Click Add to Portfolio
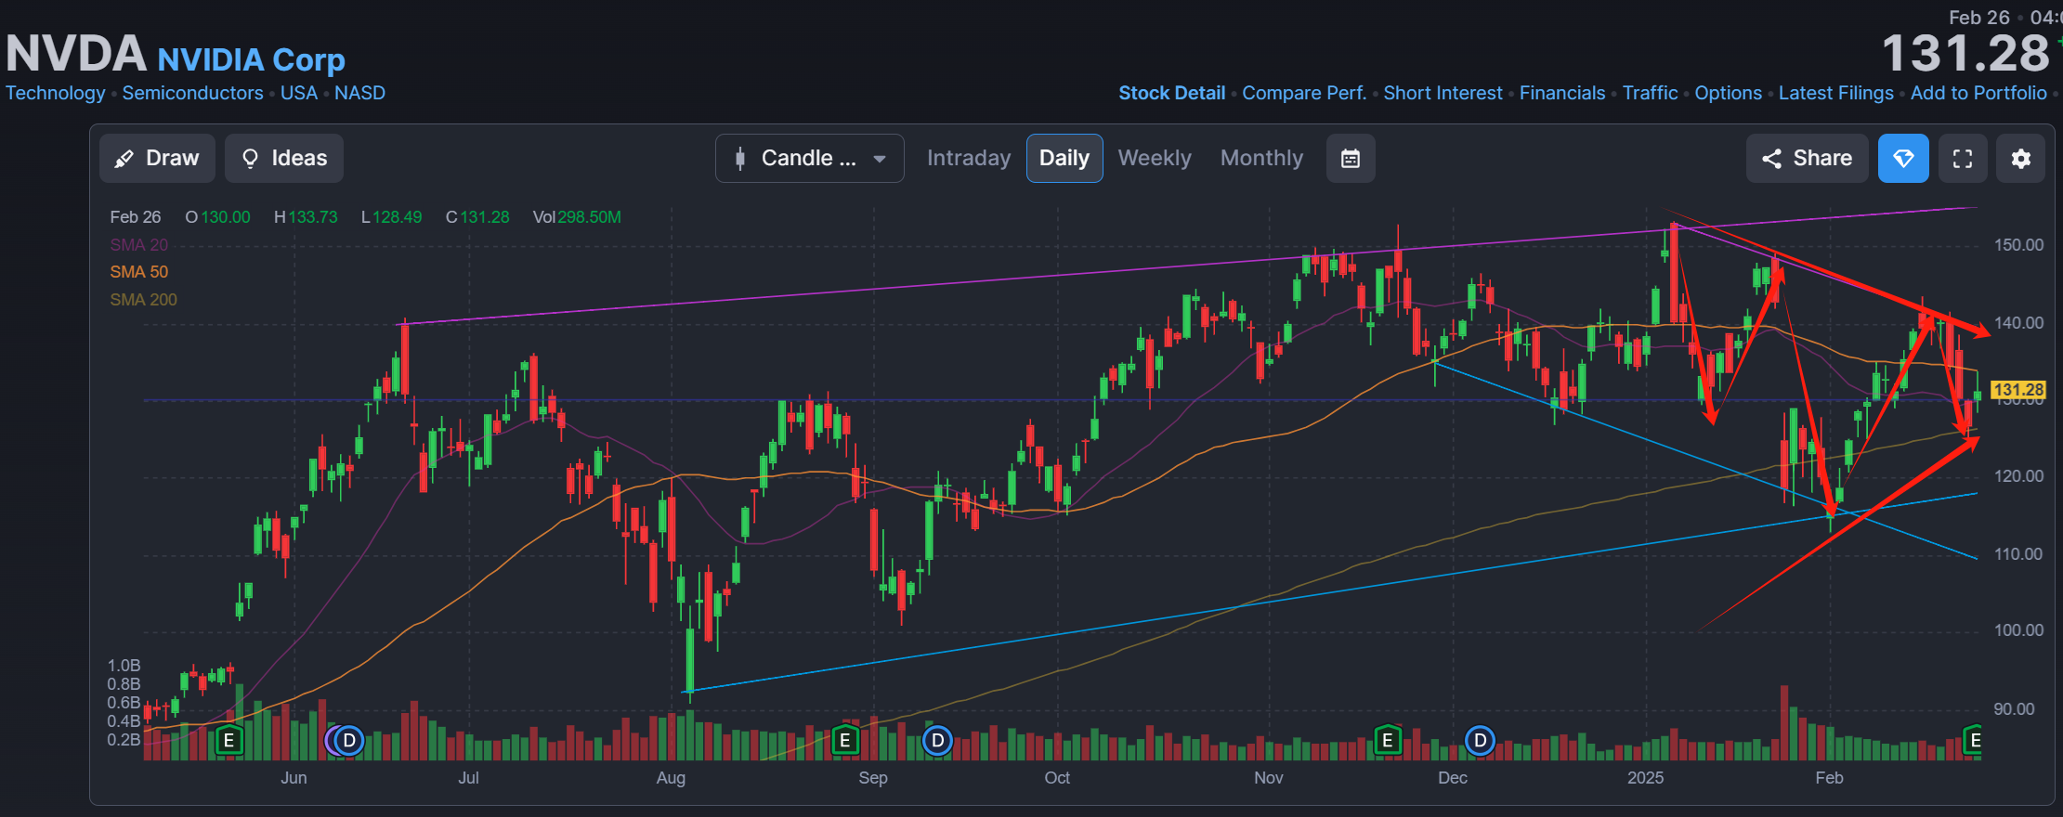 (x=1978, y=93)
